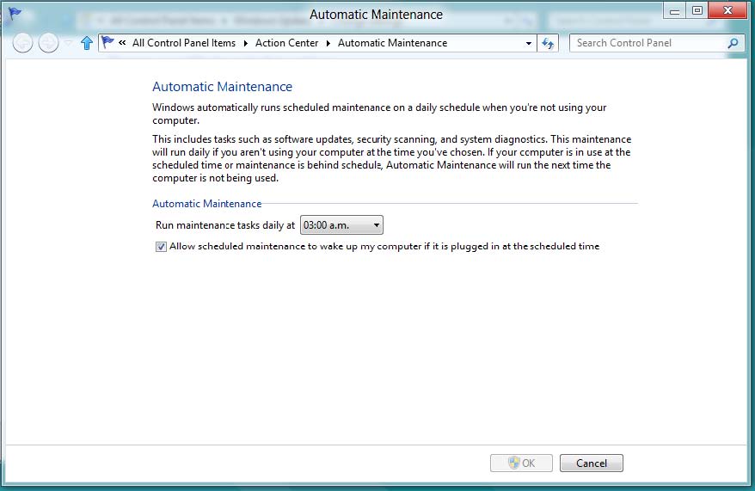Refresh the page using the refresh icon
This screenshot has width=755, height=491.
548,43
